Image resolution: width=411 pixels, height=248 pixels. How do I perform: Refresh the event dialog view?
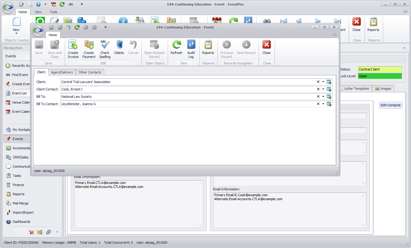pyautogui.click(x=176, y=48)
